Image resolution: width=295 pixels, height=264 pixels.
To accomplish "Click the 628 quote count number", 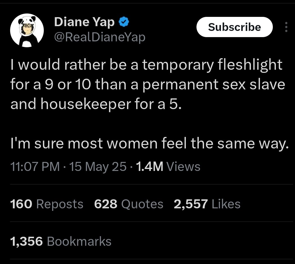I will 106,204.
